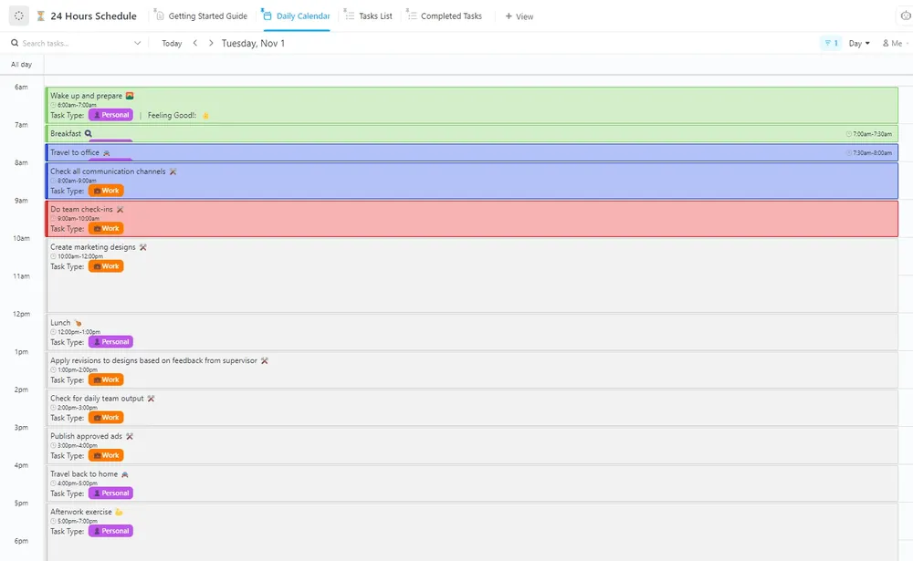The width and height of the screenshot is (913, 561).
Task: Go to previous day with left arrow
Action: pyautogui.click(x=195, y=43)
